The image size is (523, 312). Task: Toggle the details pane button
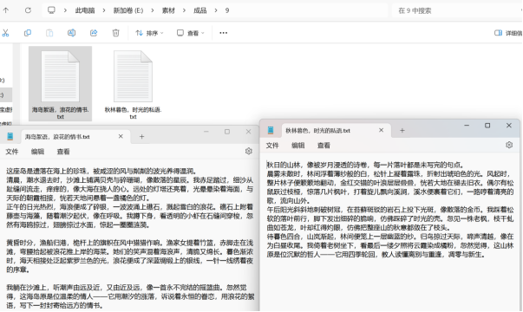pyautogui.click(x=508, y=33)
